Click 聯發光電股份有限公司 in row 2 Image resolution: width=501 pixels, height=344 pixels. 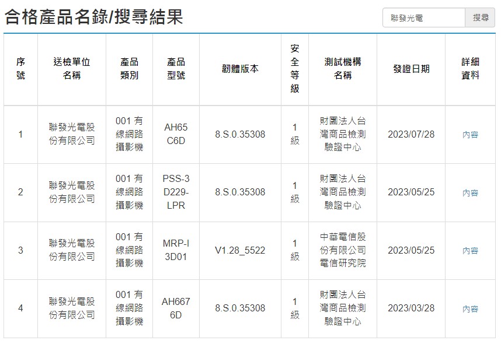tap(72, 192)
